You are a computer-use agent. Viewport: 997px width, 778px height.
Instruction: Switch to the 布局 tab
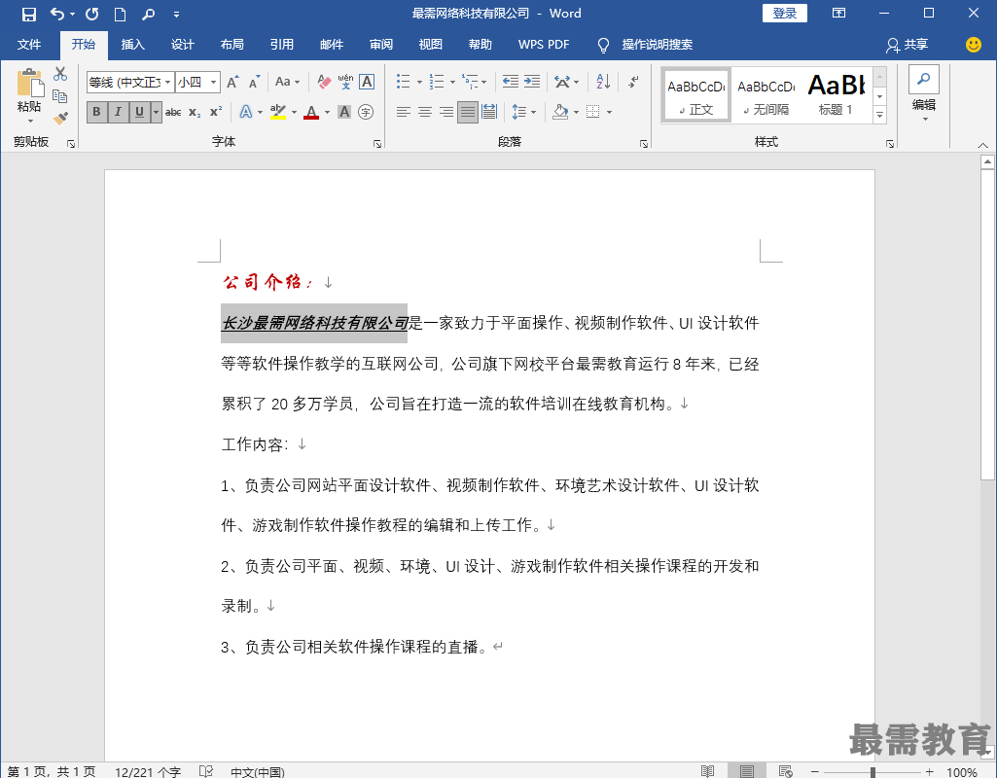click(x=232, y=45)
